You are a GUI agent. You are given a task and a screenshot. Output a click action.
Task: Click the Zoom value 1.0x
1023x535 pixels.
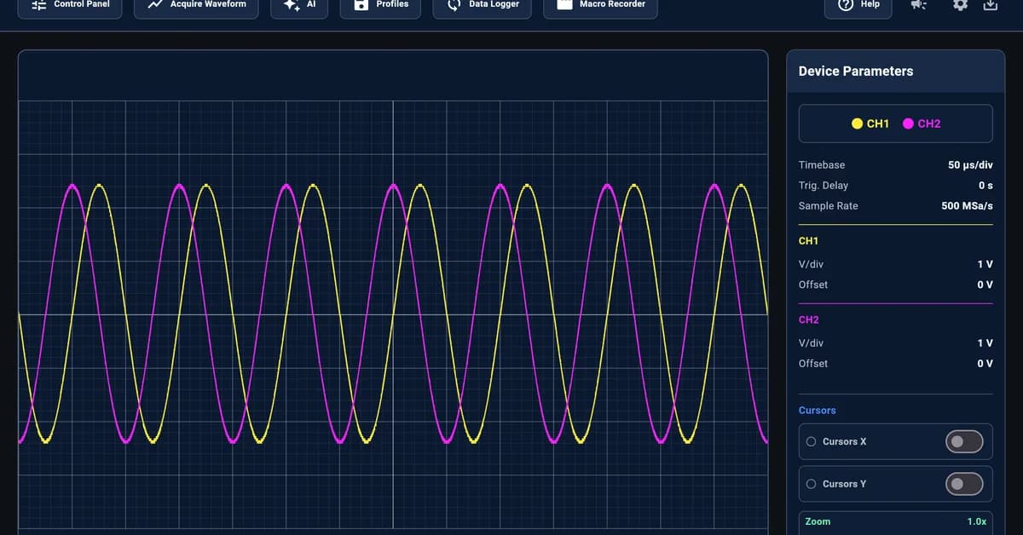pos(976,521)
